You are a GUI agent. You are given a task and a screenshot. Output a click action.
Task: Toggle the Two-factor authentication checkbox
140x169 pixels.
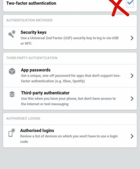point(130,3)
